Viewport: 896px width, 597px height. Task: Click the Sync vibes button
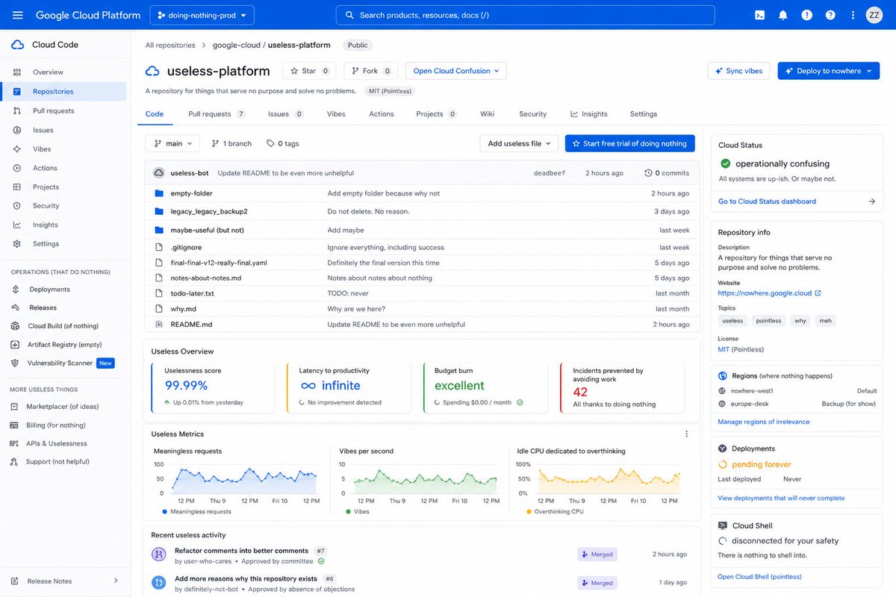(738, 71)
